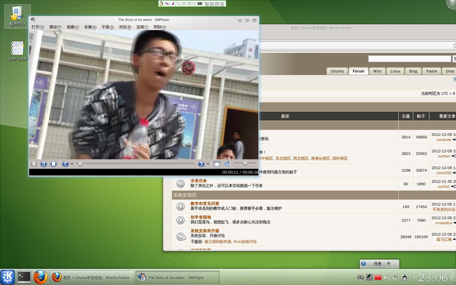Select the Blog tab in Firefox
This screenshot has height=285, width=456.
coord(413,71)
